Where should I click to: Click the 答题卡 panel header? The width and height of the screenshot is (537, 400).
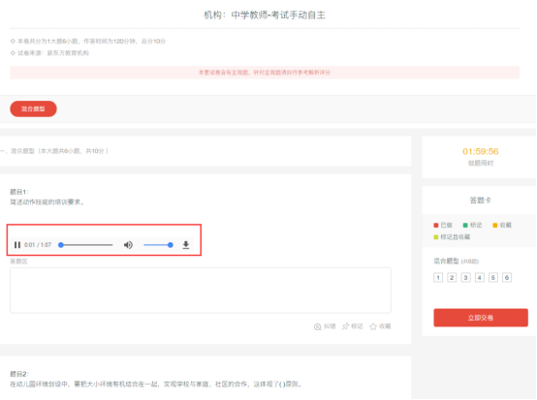[480, 200]
